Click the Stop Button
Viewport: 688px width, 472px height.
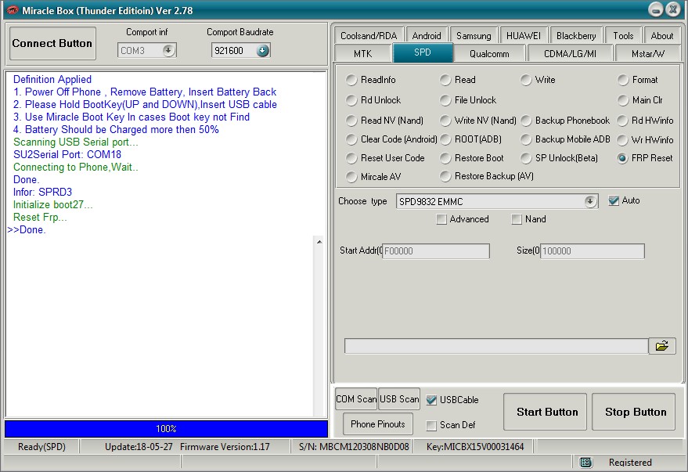click(633, 412)
